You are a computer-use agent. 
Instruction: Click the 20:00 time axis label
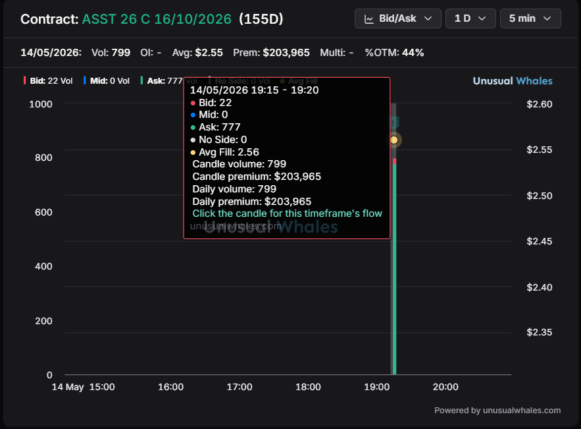pyautogui.click(x=445, y=387)
